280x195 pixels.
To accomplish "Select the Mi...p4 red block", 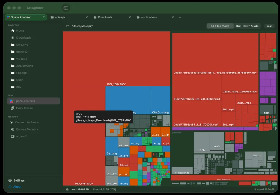I will (124, 162).
